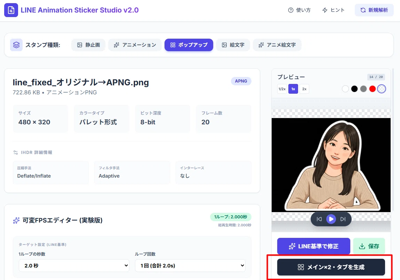Viewport: 400px width, 280px height.
Task: Go to the next frame
Action: 343,219
